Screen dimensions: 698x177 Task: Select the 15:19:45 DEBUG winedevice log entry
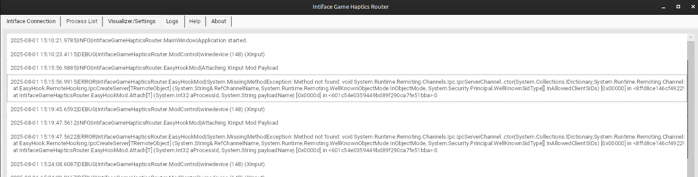pyautogui.click(x=137, y=109)
